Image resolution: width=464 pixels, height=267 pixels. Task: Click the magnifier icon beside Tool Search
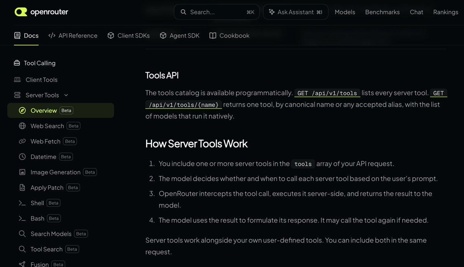tap(22, 249)
